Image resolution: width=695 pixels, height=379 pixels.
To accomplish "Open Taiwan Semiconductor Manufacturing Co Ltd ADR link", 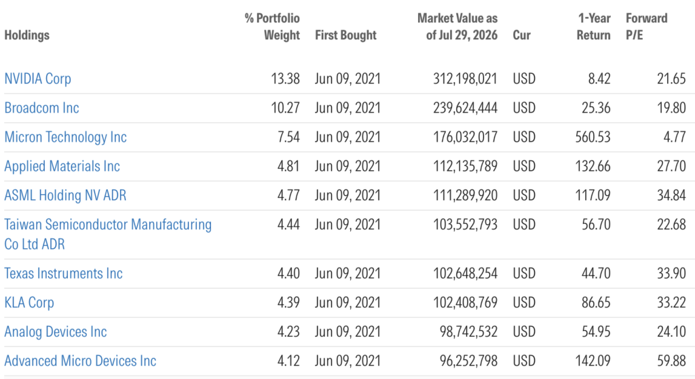I will pyautogui.click(x=108, y=234).
